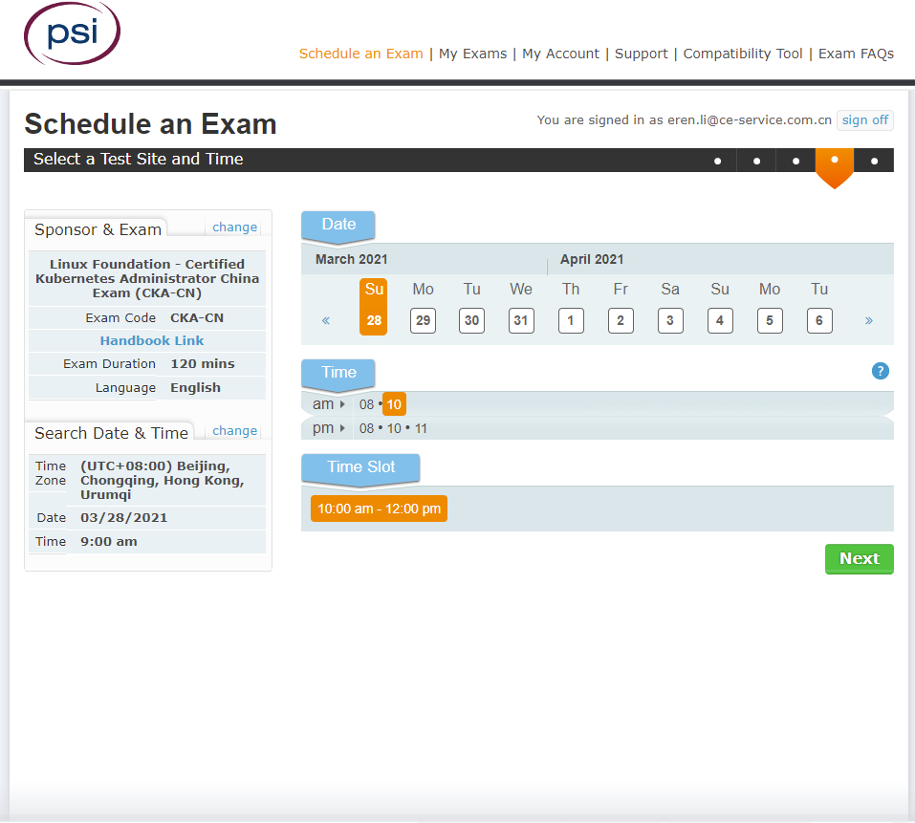Screen dimensions: 915x823
Task: Click the 'April 2021' month label
Action: tap(592, 260)
